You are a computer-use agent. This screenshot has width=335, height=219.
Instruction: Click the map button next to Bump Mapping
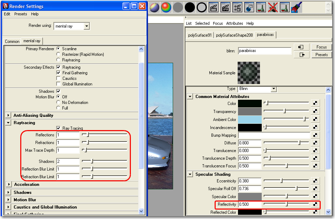[315, 135]
